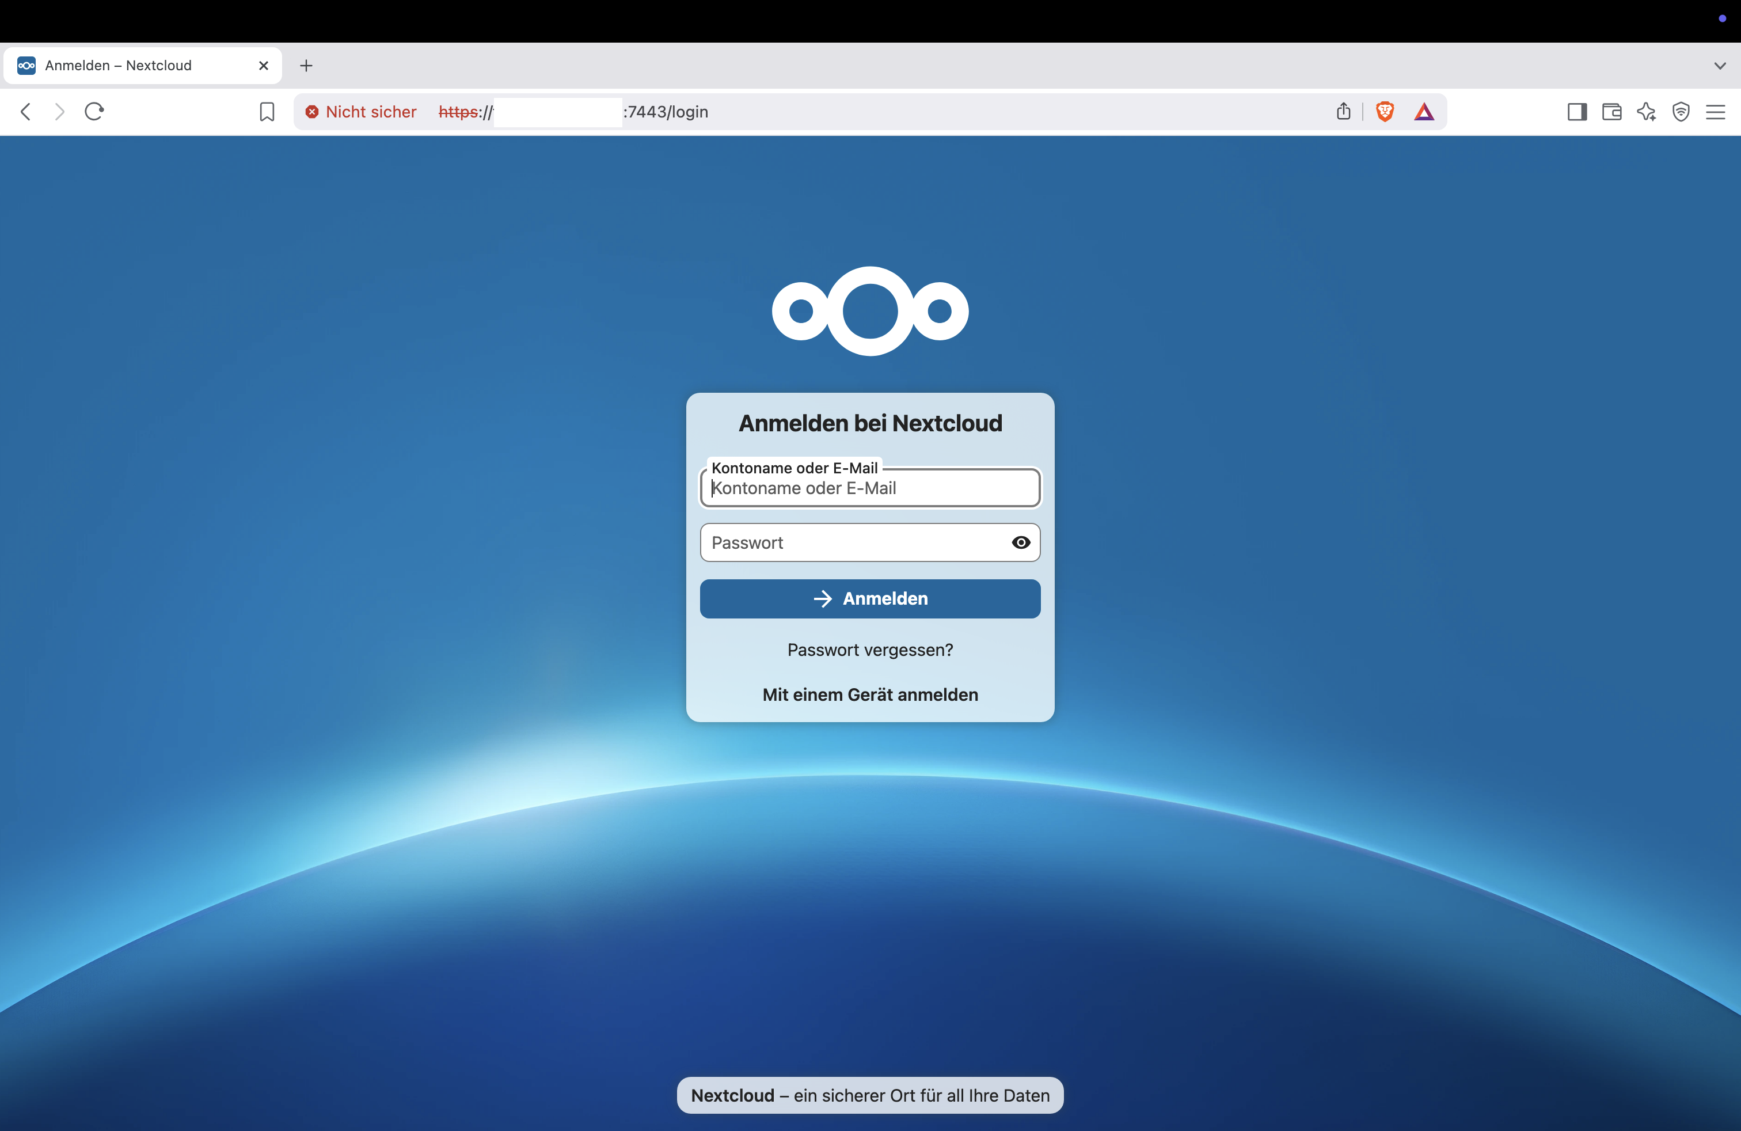The width and height of the screenshot is (1741, 1131).
Task: Open the Brave Wallet icon
Action: coord(1611,112)
